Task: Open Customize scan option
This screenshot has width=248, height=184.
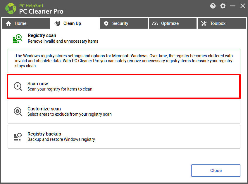Action: click(x=124, y=112)
